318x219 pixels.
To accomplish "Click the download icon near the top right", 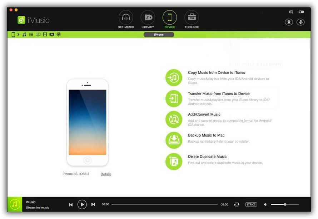I will point(289,22).
